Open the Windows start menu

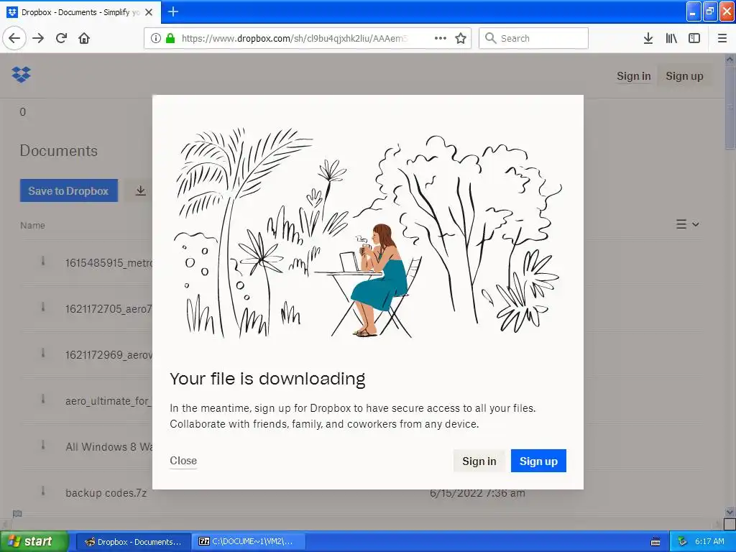34,541
